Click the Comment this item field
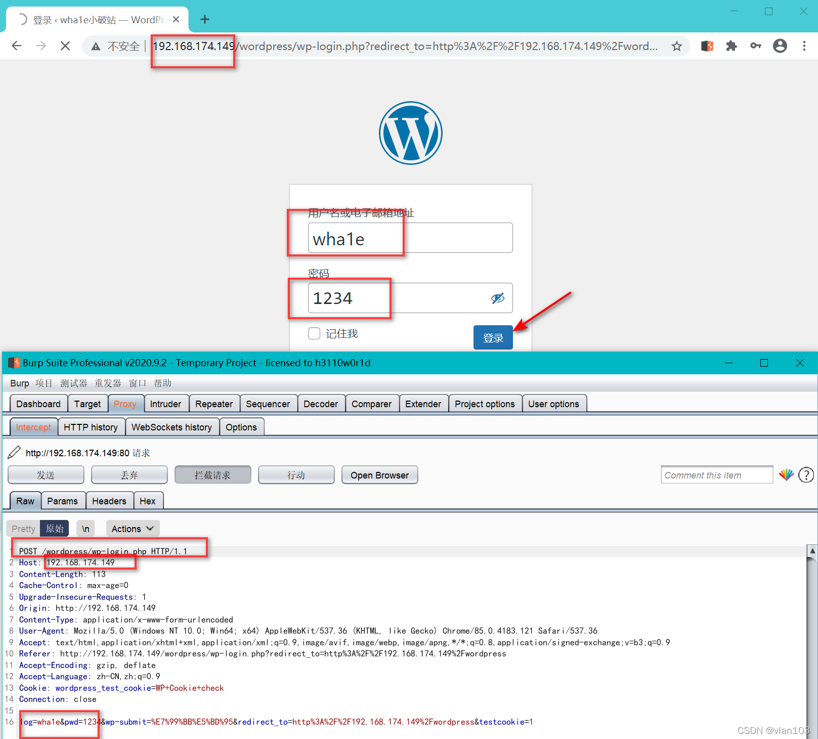Screen dimensions: 818x739 [x=717, y=475]
